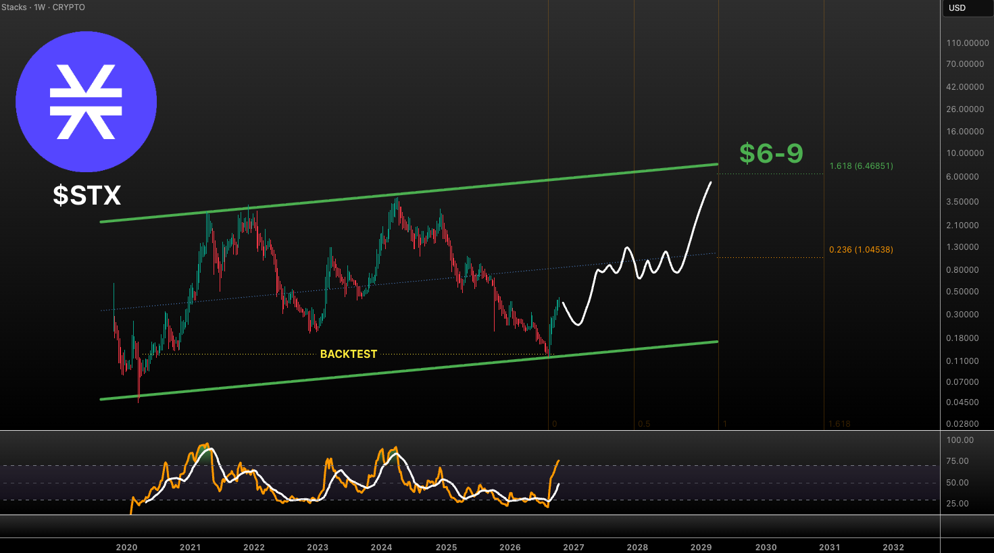The width and height of the screenshot is (994, 553).
Task: Click "0.04500" on the price axis
Action: [962, 402]
